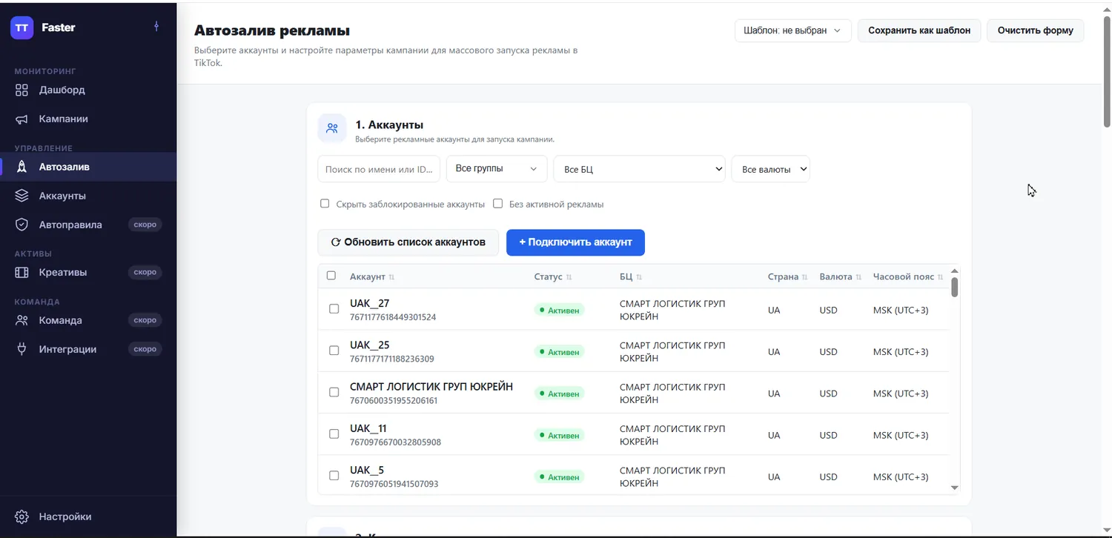The image size is (1112, 538).
Task: Open the Все группы dropdown
Action: click(497, 168)
